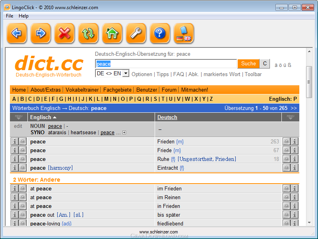Stop loading with the red X button
318x239 pixels.
(x=64, y=33)
